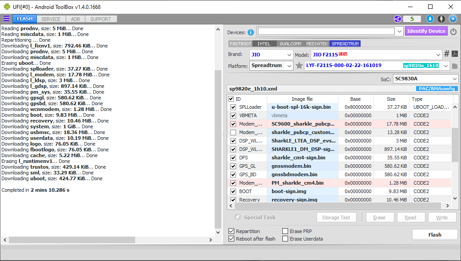Click the dark mouse-shaped icon

pos(441,19)
